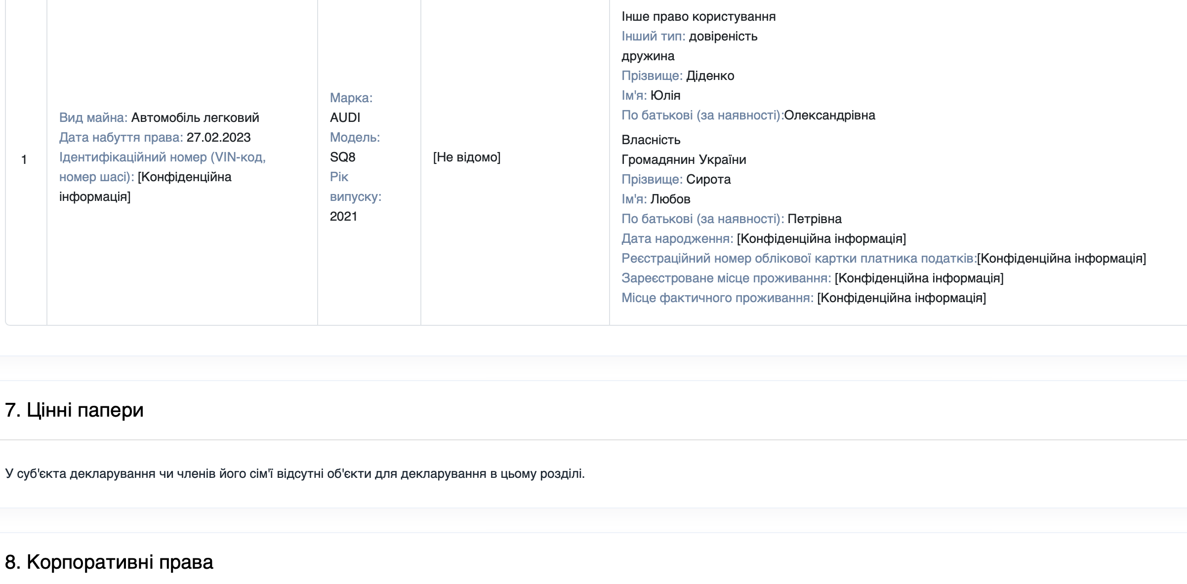The image size is (1187, 584).
Task: Click the 'Вид майна' label
Action: [93, 117]
